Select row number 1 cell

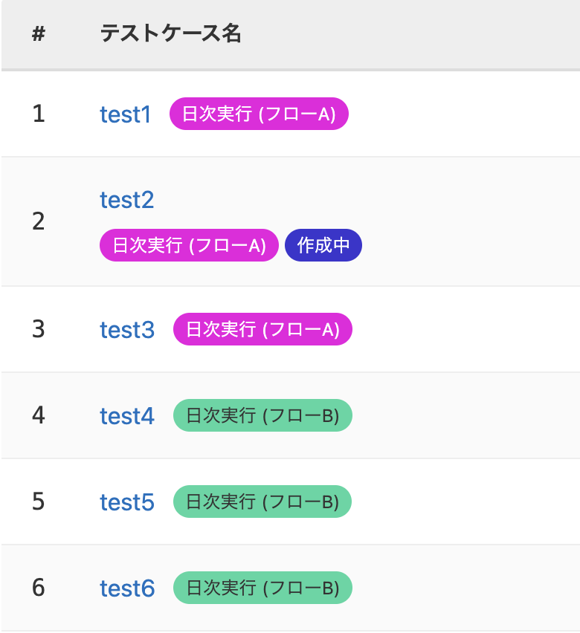39,114
